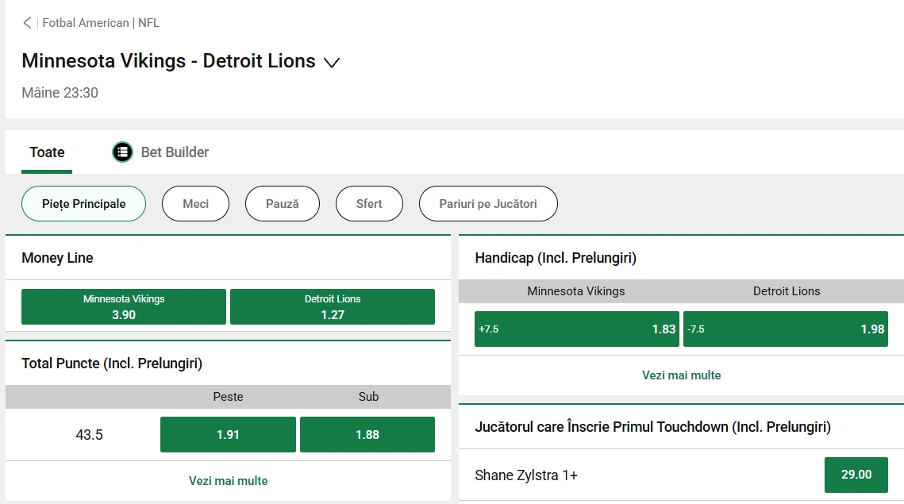Viewport: 904px width, 504px height.
Task: Select the Meci filter pill
Action: [195, 203]
